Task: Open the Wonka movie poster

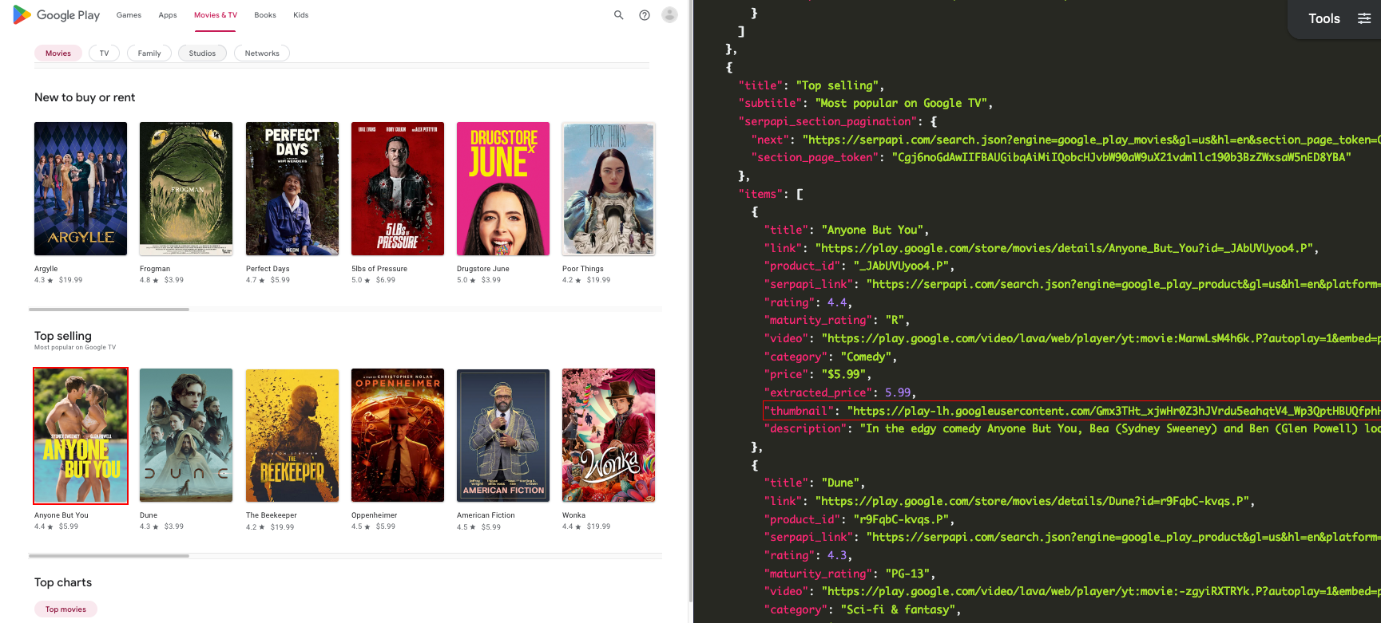Action: (609, 436)
